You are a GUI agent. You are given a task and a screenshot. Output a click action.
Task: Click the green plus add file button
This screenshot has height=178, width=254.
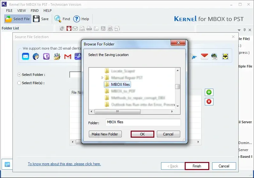coord(209,92)
